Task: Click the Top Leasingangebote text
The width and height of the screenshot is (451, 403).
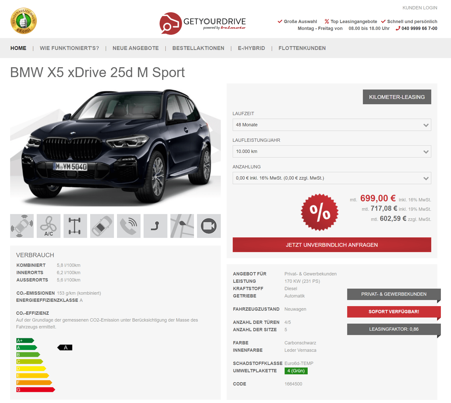Action: 354,22
